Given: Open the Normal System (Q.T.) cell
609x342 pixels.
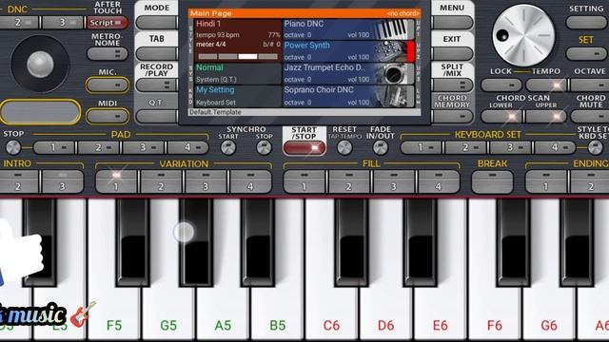Looking at the screenshot, I should [x=238, y=73].
